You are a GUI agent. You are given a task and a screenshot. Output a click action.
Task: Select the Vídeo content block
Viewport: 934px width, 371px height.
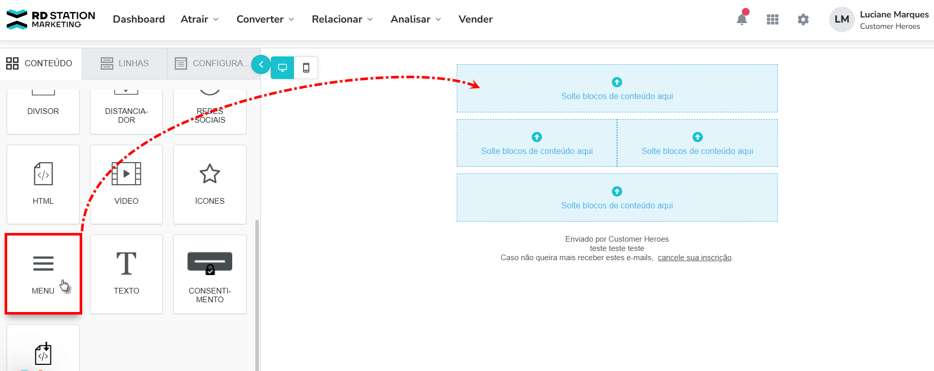tap(126, 184)
